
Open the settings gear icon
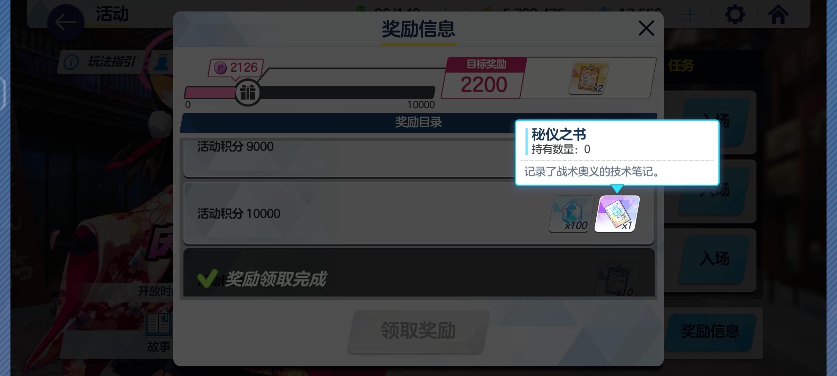(x=735, y=15)
